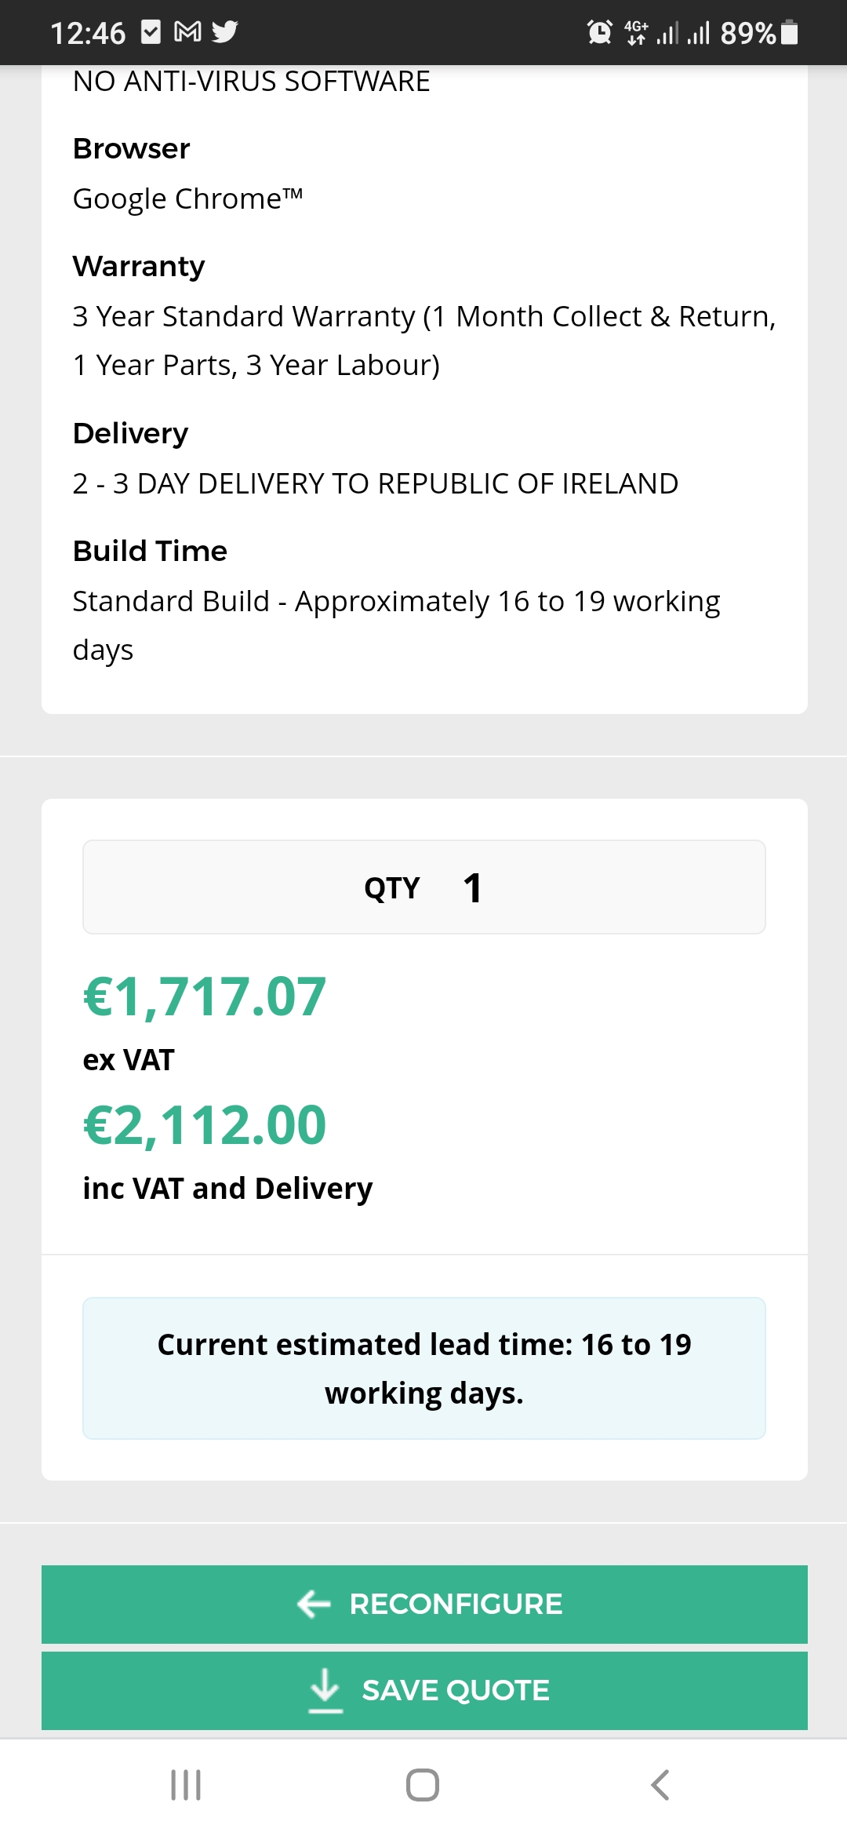Tap the Build Time section heading
Screen dimensions: 847x1836
(x=150, y=551)
